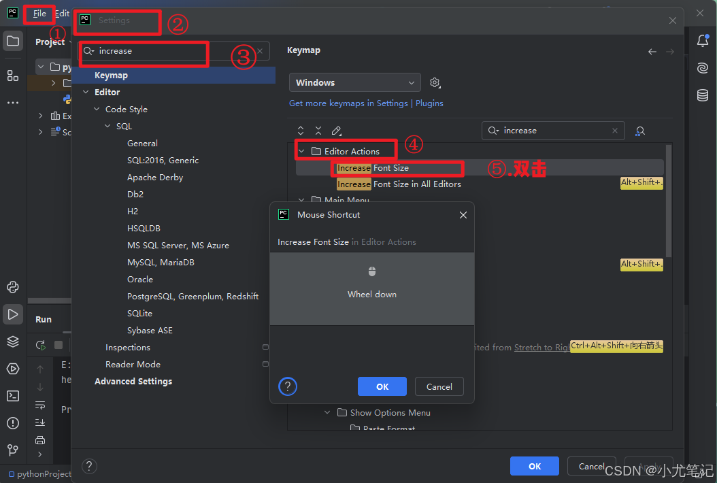Clear the keymap action search field
717x483 pixels.
(615, 131)
